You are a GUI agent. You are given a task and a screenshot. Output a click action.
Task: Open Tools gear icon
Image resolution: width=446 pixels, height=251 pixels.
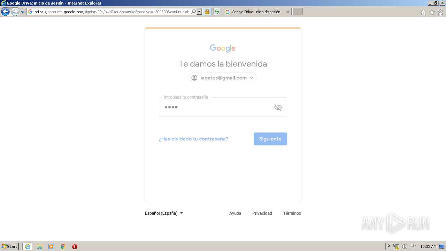440,12
